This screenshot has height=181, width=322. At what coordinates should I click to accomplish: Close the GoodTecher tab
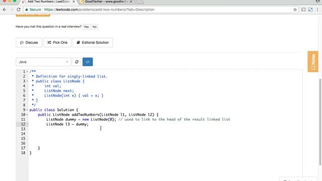click(131, 2)
